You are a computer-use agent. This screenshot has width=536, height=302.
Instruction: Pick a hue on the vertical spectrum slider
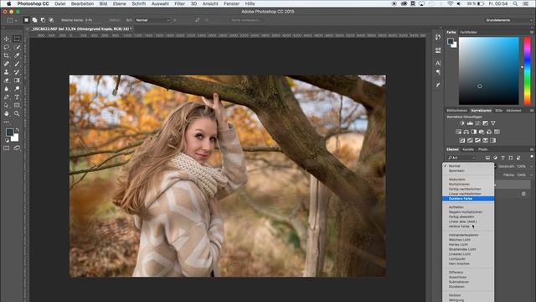[x=527, y=70]
